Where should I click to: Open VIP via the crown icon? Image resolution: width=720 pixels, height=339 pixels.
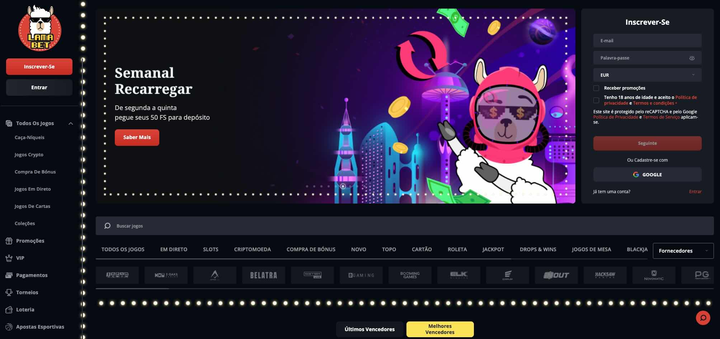pyautogui.click(x=9, y=258)
